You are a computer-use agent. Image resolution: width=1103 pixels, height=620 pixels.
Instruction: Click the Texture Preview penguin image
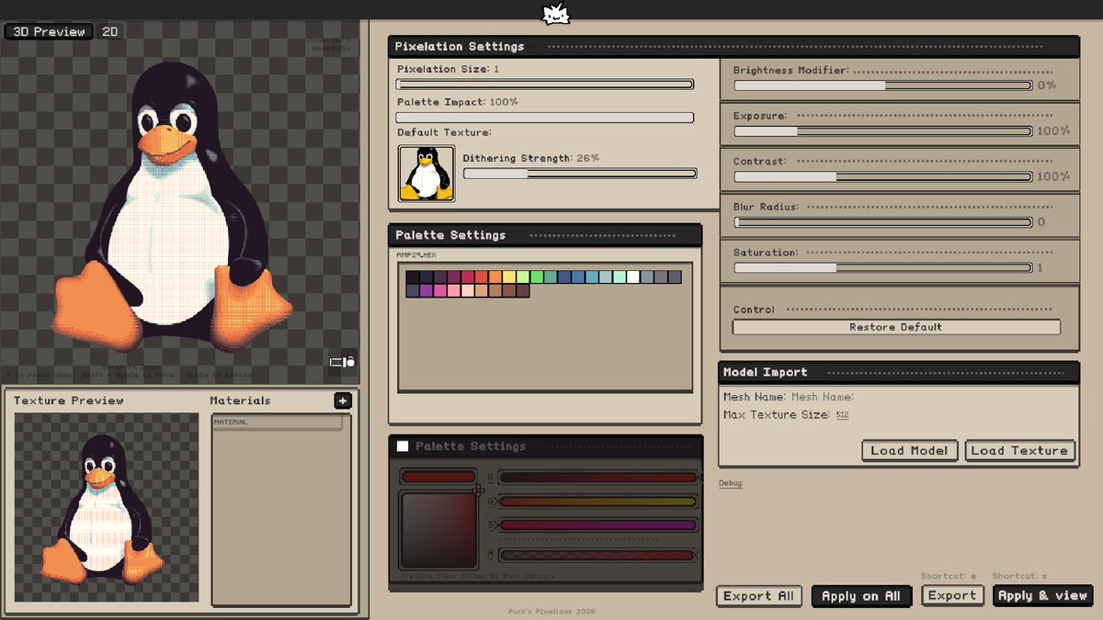(x=107, y=507)
